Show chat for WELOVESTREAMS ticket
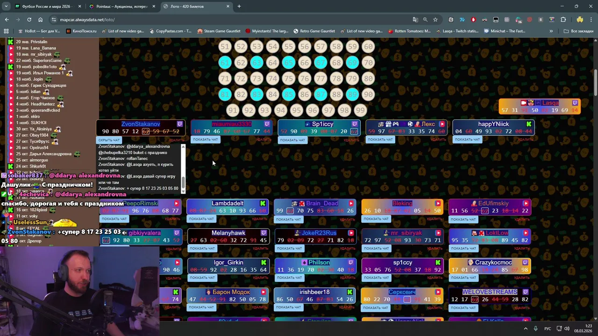Screen dimensions: 598x336 (463, 308)
